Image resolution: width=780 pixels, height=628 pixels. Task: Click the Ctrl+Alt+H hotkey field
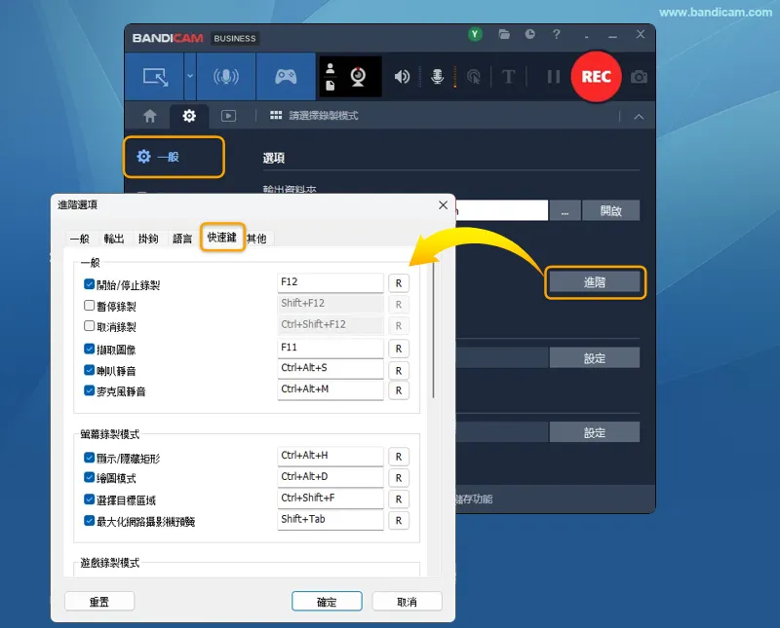331,456
